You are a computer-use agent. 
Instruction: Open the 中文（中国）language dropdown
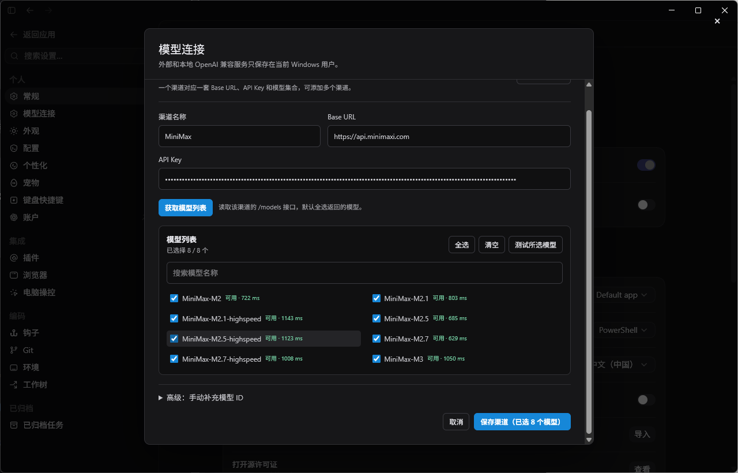[x=623, y=365]
